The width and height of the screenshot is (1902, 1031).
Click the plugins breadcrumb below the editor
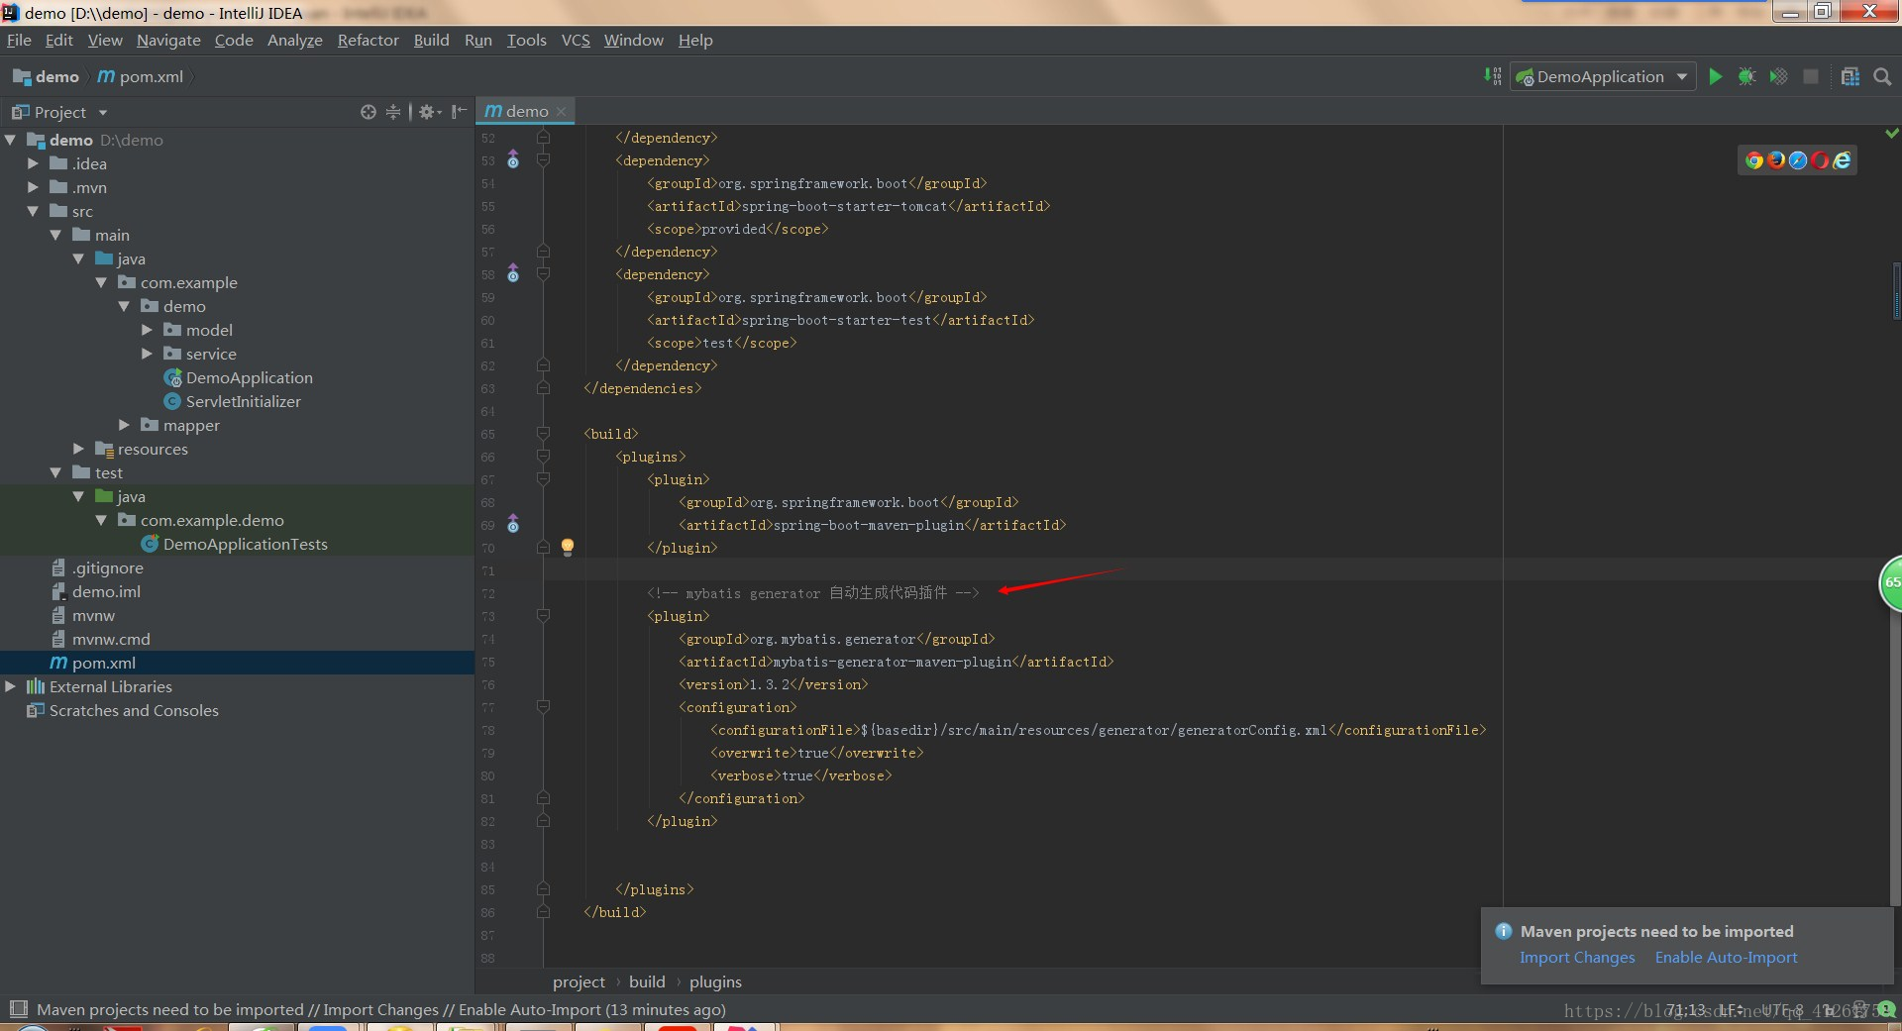coord(715,981)
